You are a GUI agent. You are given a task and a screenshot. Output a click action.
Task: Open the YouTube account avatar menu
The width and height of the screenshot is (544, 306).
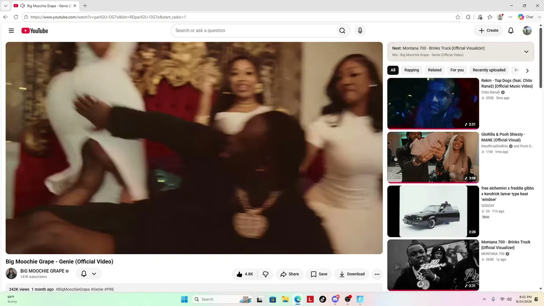[x=527, y=31]
